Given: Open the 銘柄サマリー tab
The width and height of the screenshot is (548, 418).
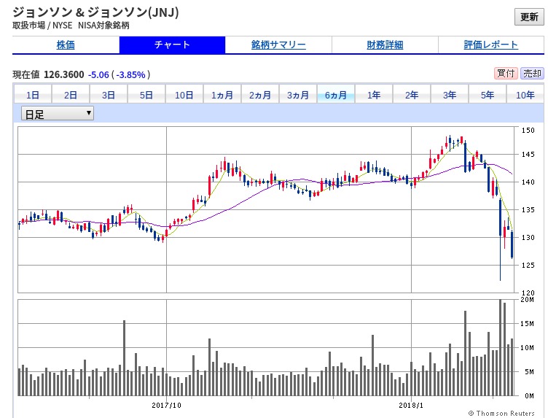Looking at the screenshot, I should pyautogui.click(x=278, y=44).
